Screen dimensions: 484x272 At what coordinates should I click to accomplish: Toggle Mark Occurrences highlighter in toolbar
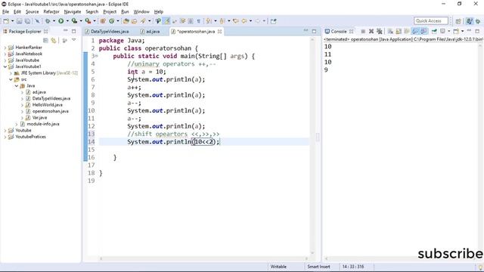point(166,21)
